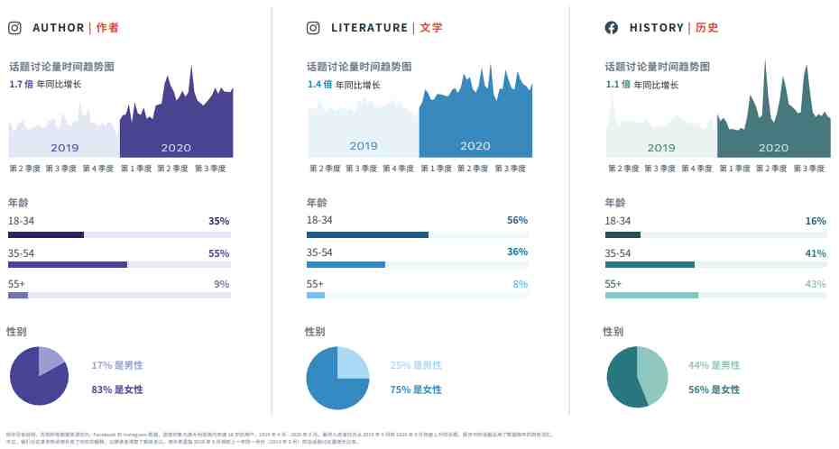Click the Facebook icon beside HISTORY

pos(611,28)
